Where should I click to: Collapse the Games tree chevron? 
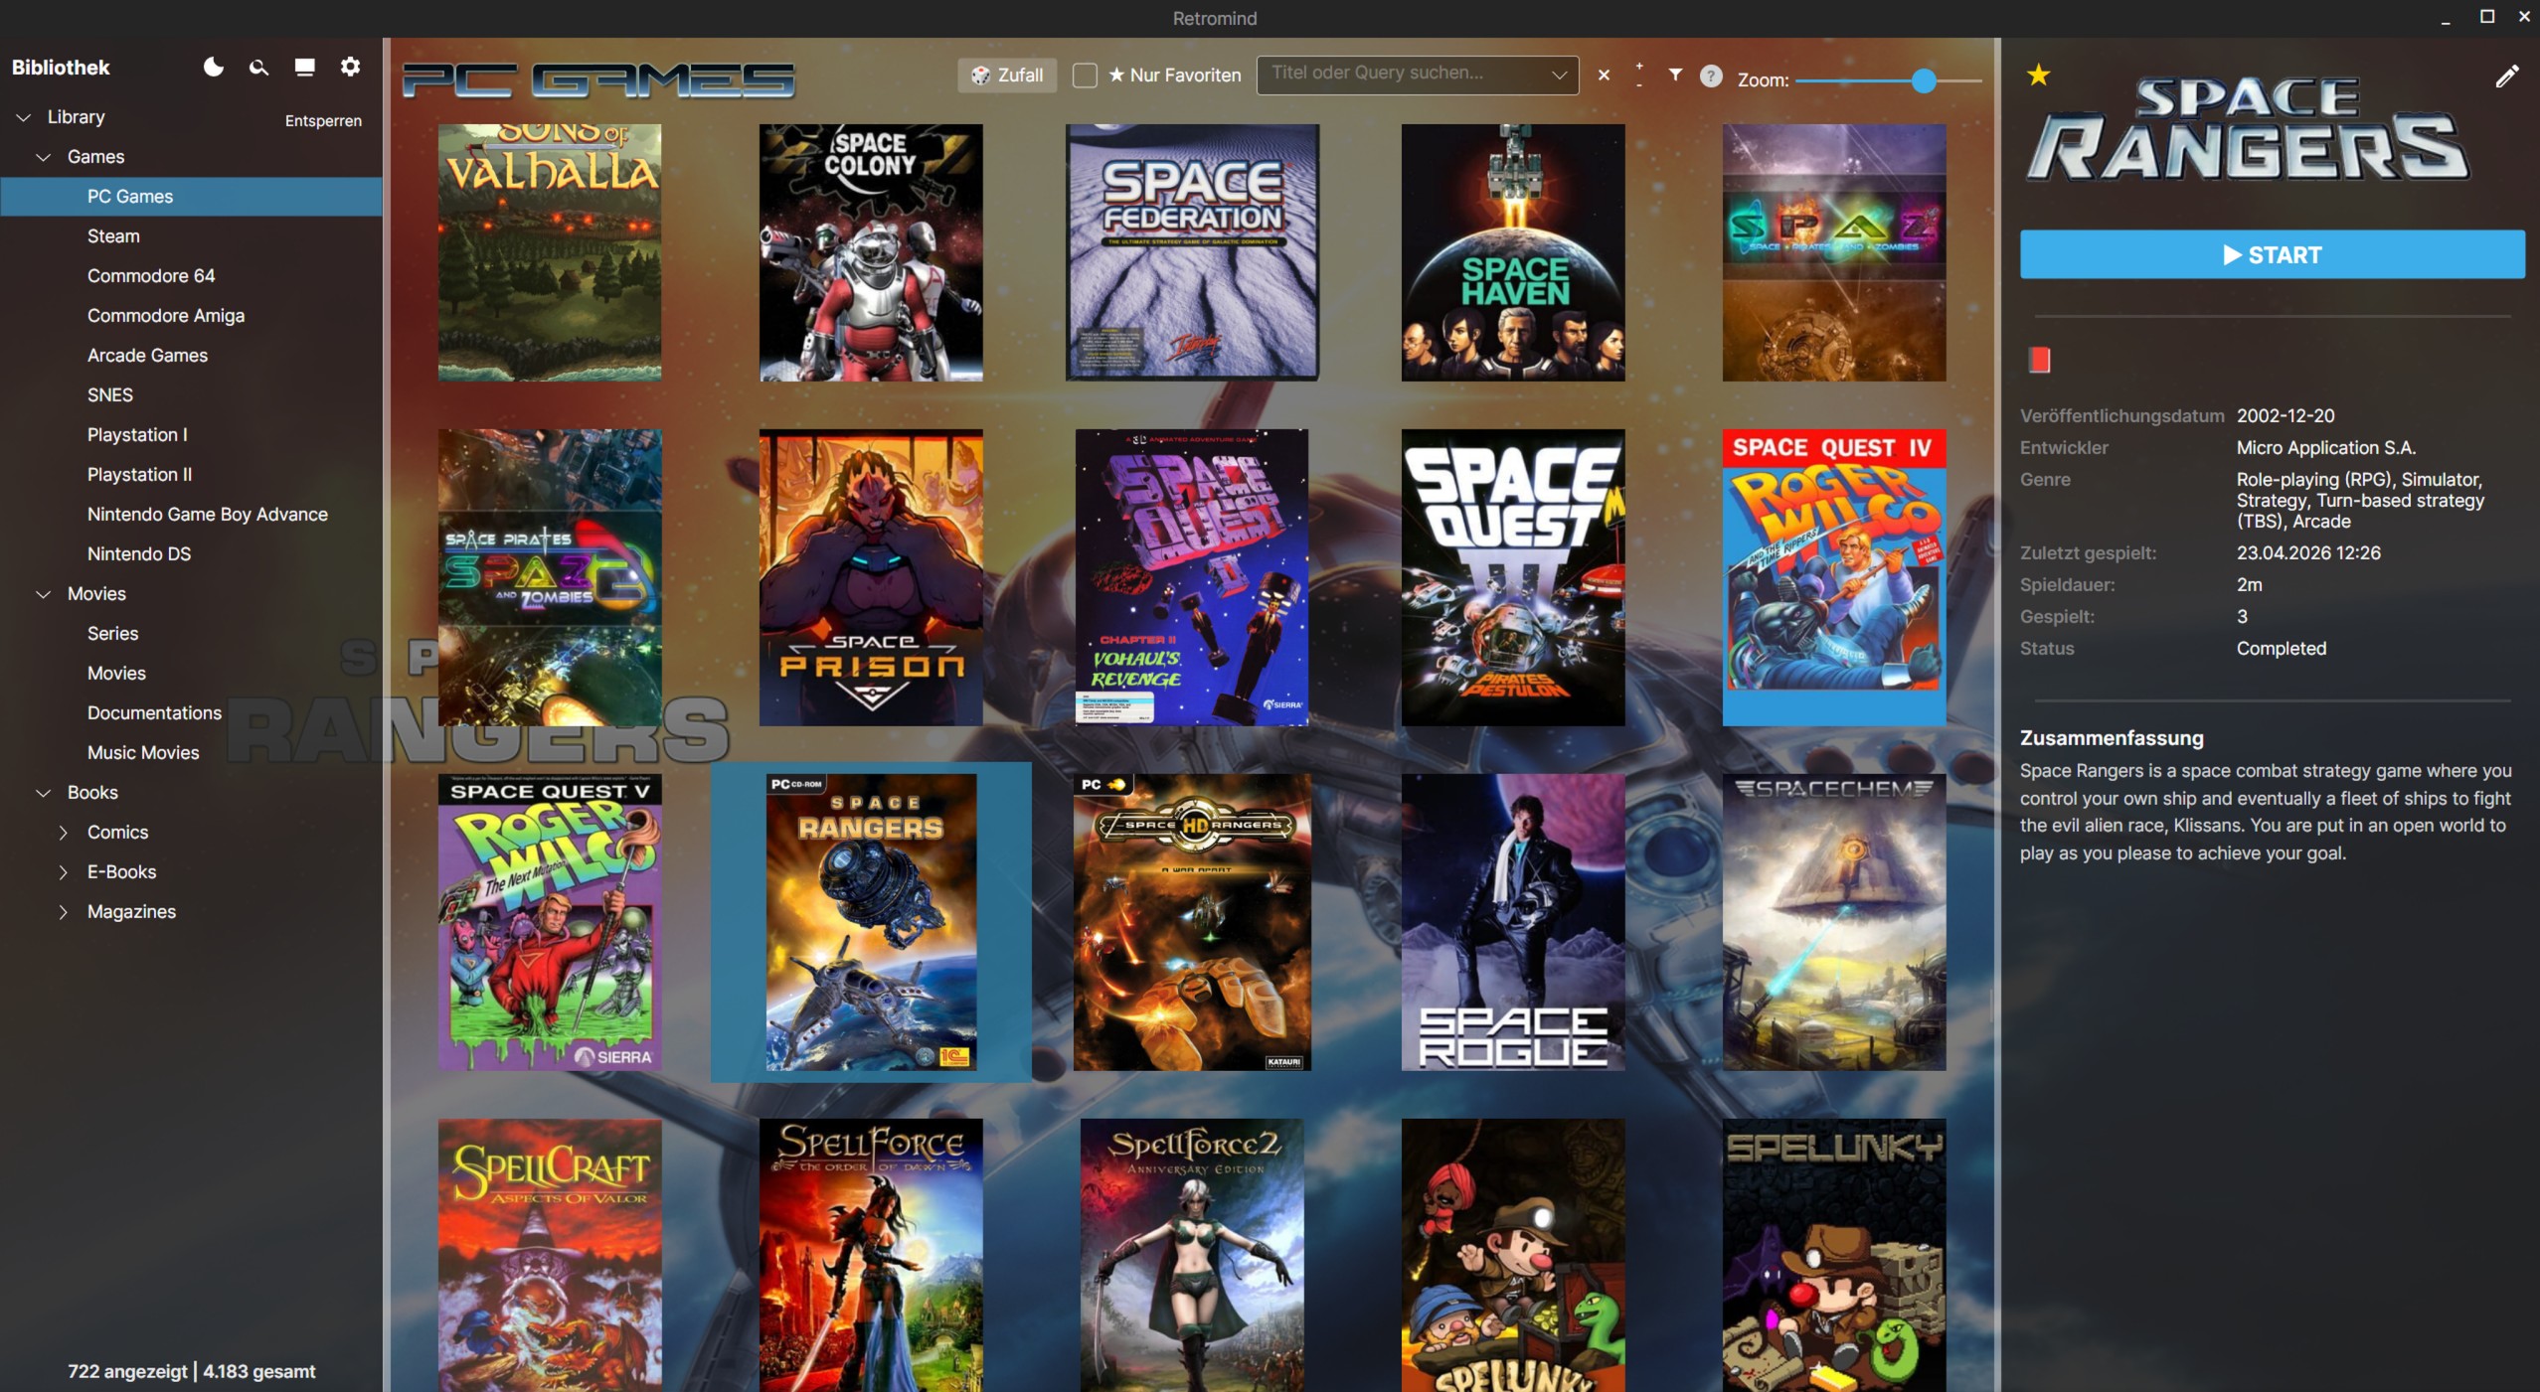(x=44, y=157)
